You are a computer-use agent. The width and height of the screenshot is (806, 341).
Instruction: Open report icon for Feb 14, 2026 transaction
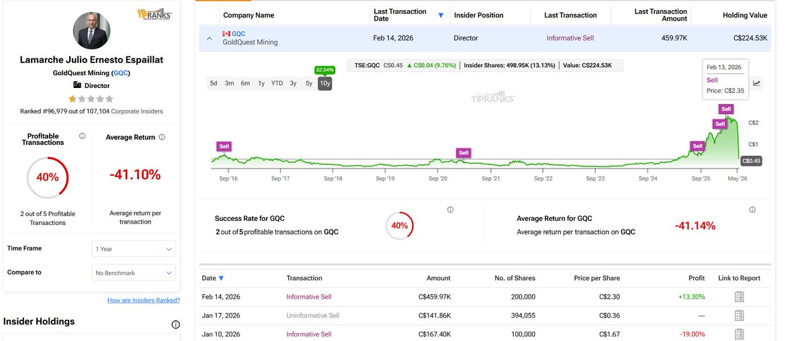tap(739, 297)
